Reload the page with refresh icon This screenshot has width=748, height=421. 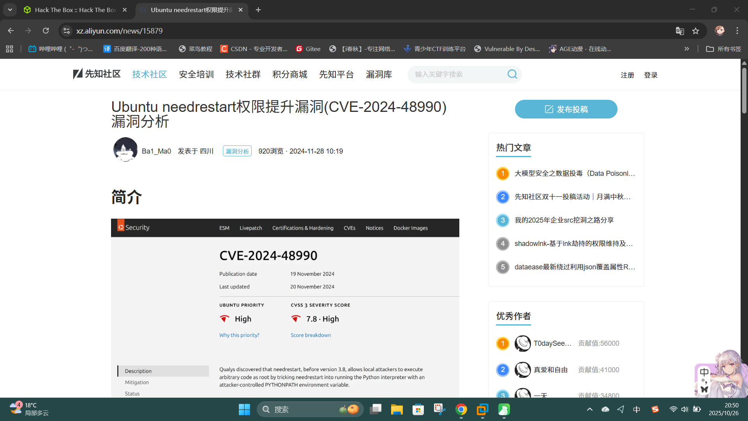click(x=46, y=31)
